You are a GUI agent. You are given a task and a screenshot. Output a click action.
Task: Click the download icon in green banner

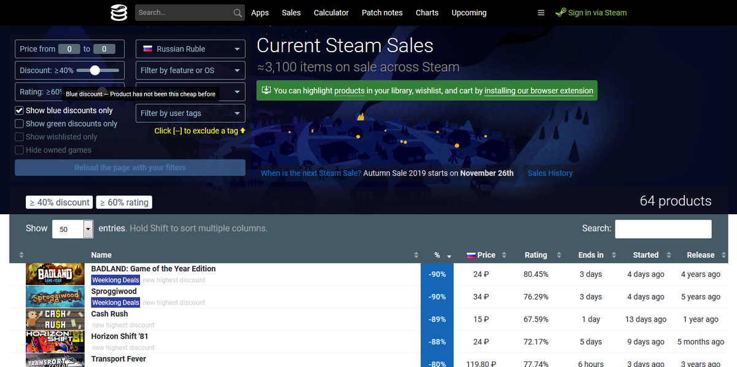click(266, 90)
